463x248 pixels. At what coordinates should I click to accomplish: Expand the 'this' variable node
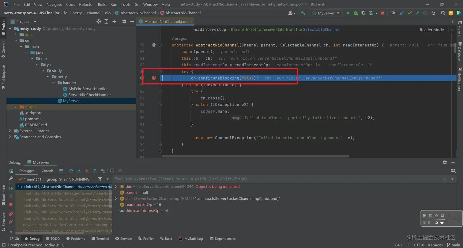[116, 187]
